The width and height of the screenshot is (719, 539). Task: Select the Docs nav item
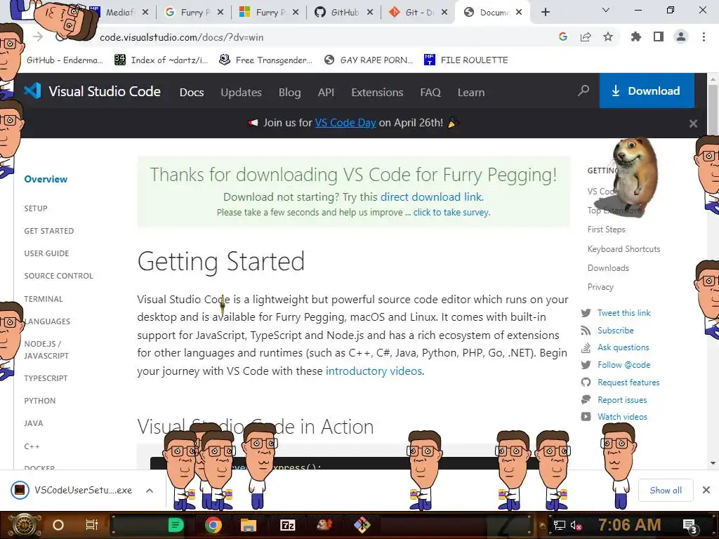(x=192, y=92)
